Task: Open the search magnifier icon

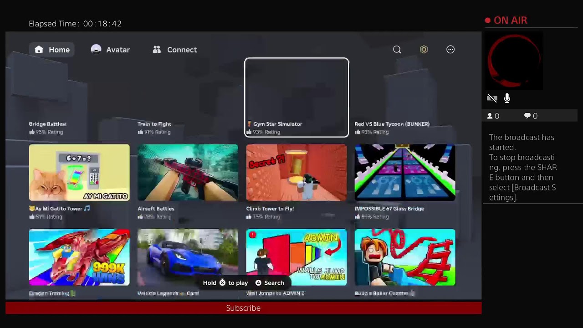Action: tap(397, 50)
